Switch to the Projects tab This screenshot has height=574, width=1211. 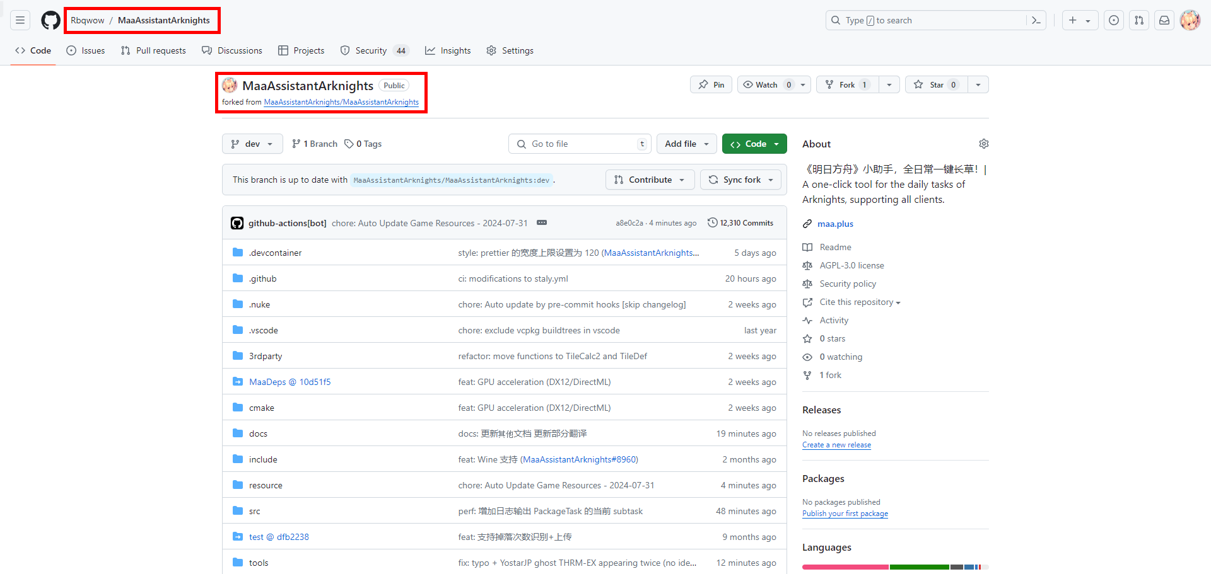(301, 50)
